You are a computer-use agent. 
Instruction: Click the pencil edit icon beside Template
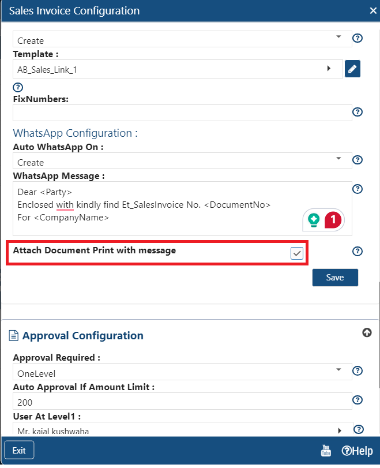click(352, 69)
